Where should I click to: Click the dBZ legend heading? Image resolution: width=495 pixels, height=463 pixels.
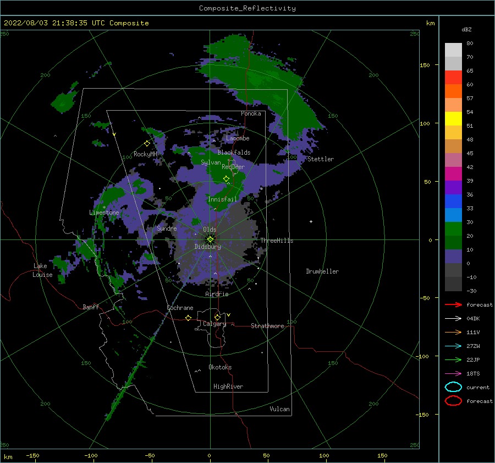(x=466, y=29)
